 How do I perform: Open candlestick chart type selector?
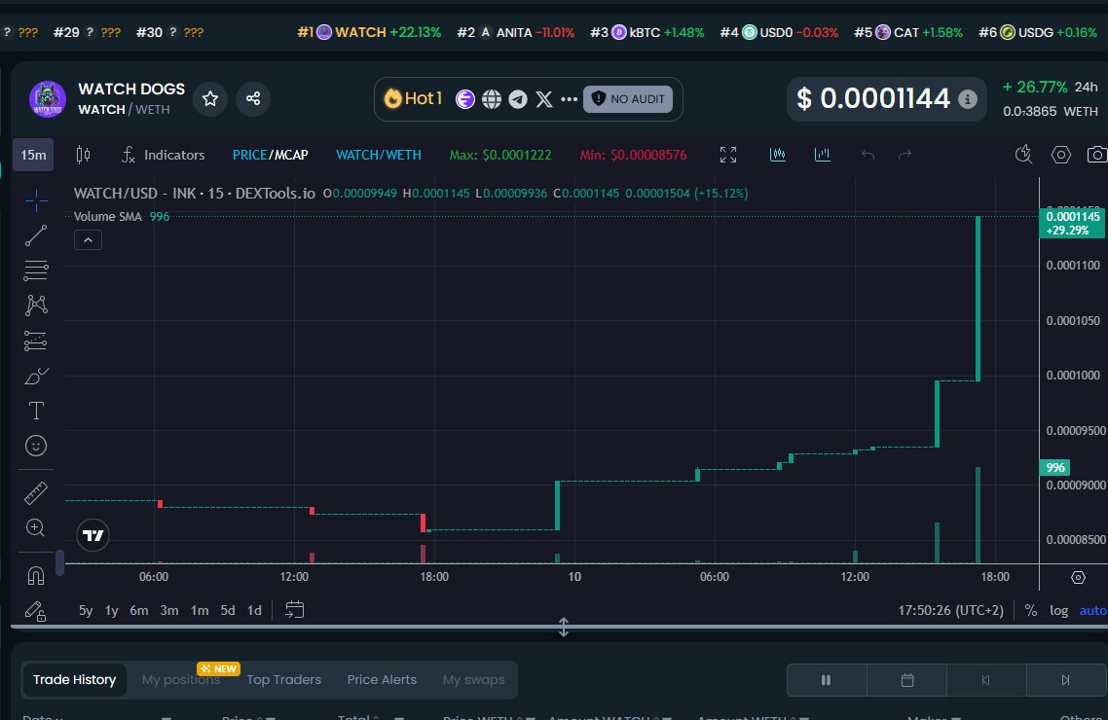(83, 155)
